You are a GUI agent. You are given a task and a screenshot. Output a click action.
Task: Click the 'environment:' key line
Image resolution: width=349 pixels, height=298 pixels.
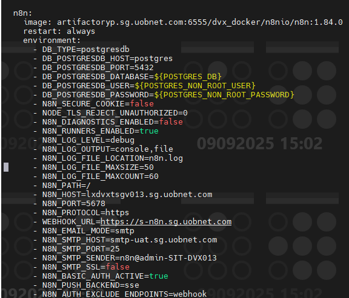pos(52,40)
